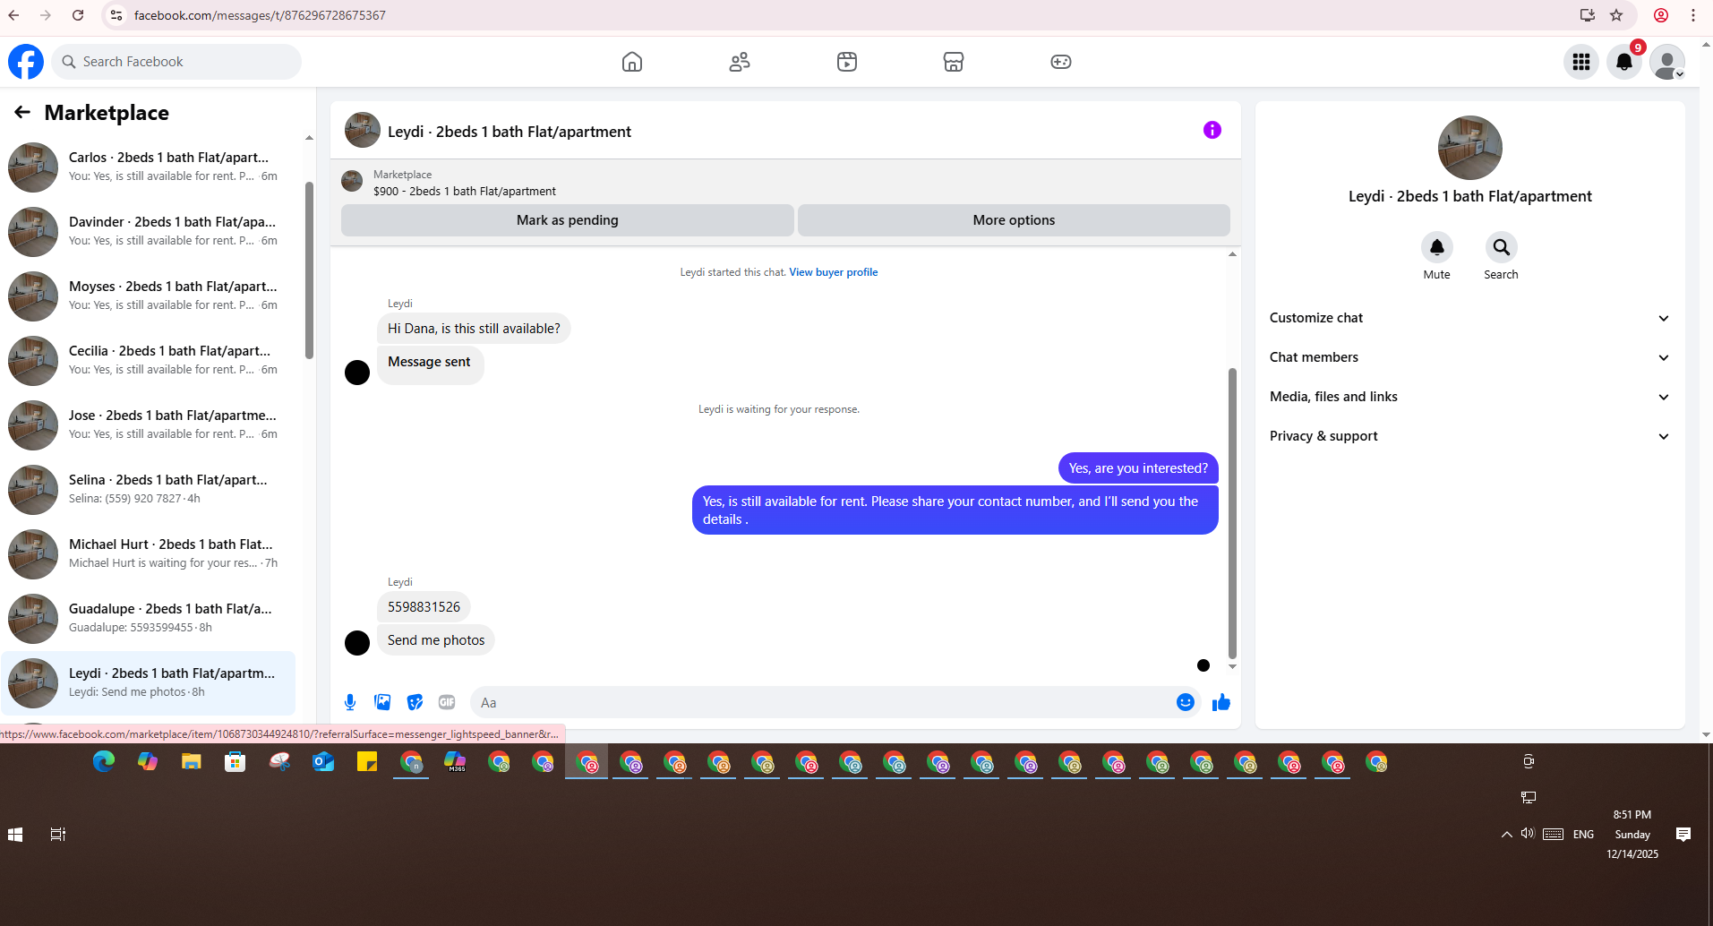Click the Search Facebook field
Screen dimensions: 1713x926
176,62
